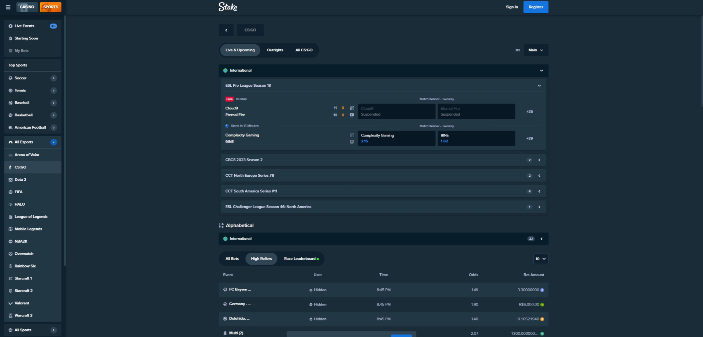The width and height of the screenshot is (703, 337).
Task: Open stream icon for 9INE row
Action: (351, 142)
